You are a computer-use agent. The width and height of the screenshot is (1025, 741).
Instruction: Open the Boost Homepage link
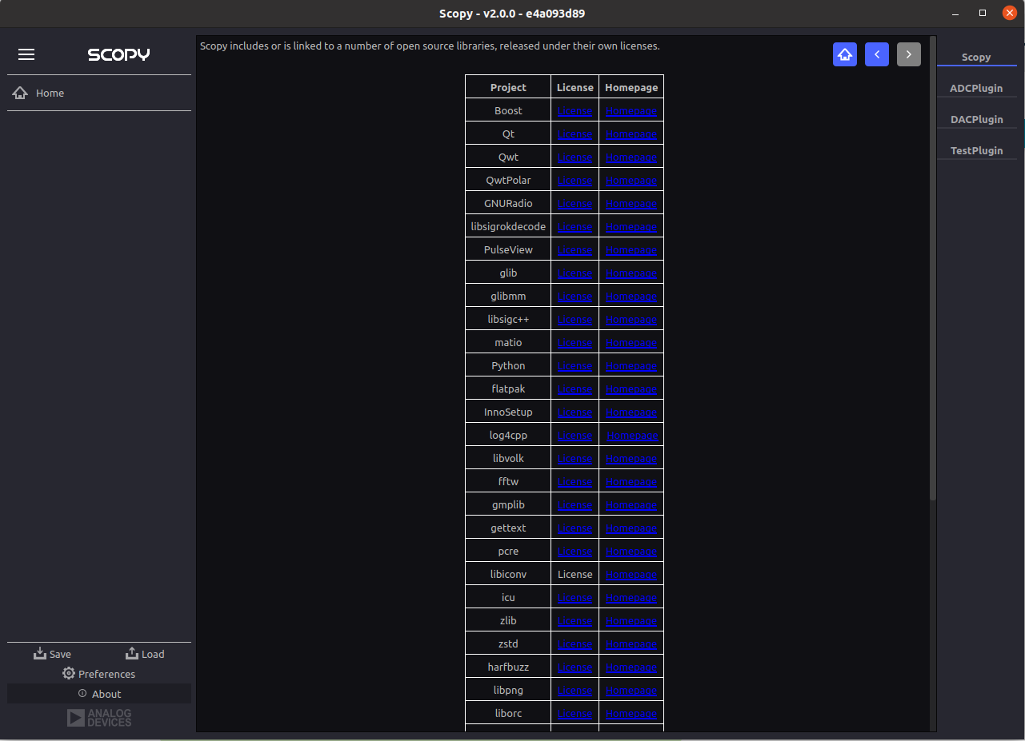click(x=631, y=111)
